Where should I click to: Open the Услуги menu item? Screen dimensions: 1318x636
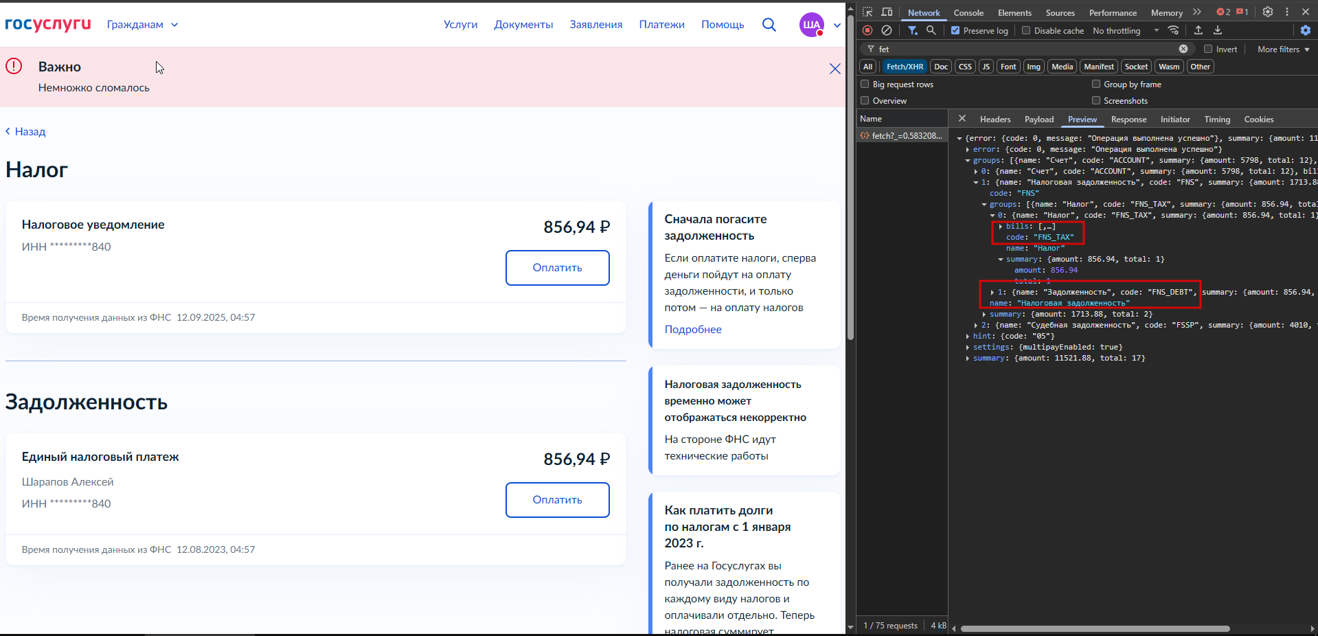point(460,25)
